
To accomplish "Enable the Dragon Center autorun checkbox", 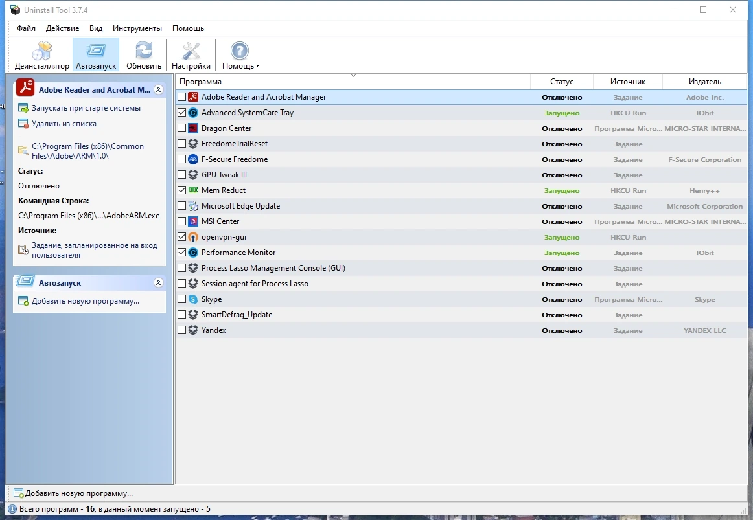I will click(x=181, y=128).
